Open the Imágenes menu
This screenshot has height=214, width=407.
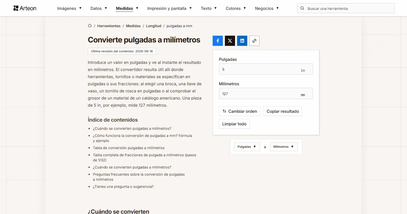pyautogui.click(x=70, y=8)
